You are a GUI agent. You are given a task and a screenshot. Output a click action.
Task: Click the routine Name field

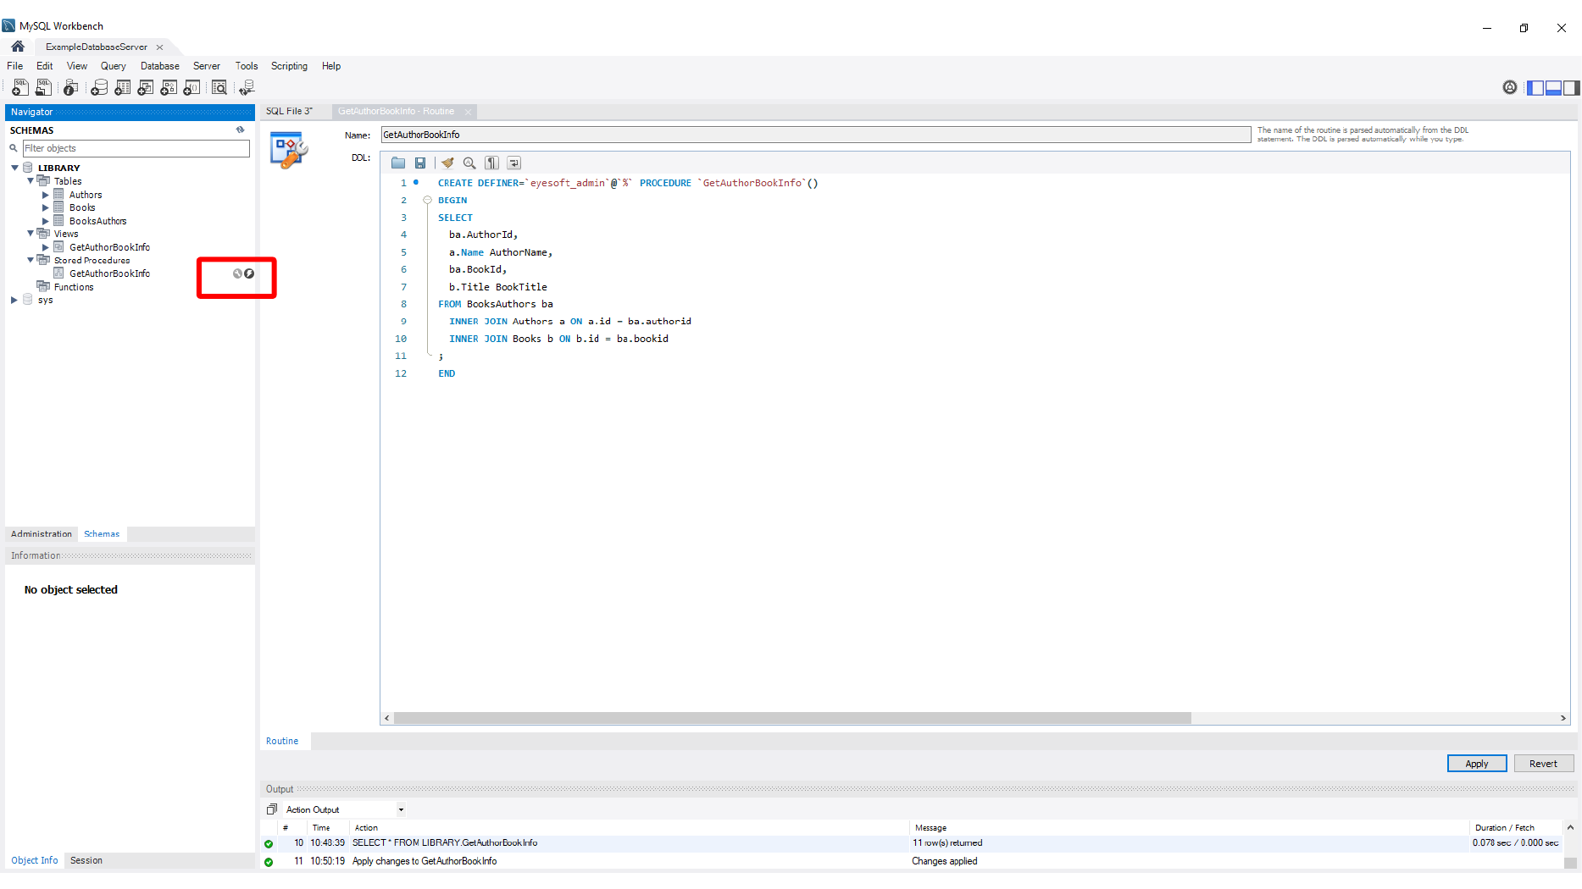[816, 135]
